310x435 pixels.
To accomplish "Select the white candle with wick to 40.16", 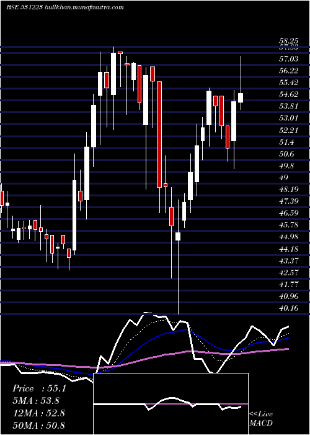I will tap(178, 257).
